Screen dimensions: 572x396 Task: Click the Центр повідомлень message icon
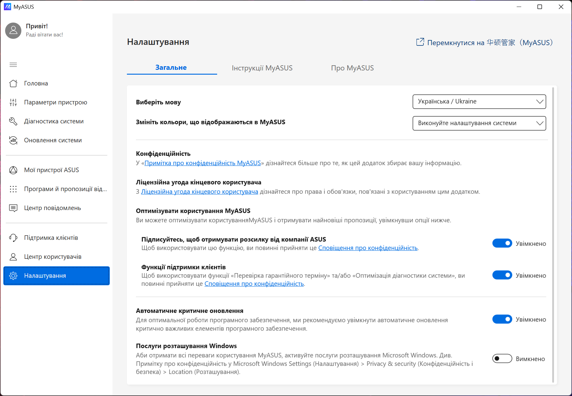coord(13,208)
